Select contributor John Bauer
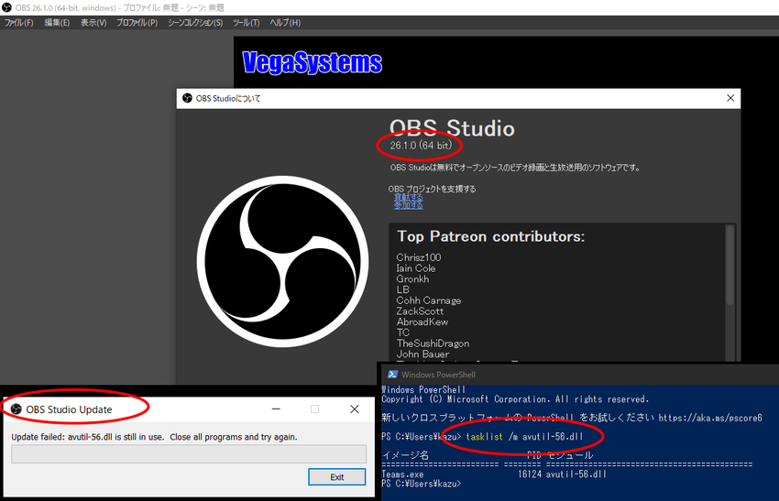This screenshot has height=501, width=779. point(422,354)
